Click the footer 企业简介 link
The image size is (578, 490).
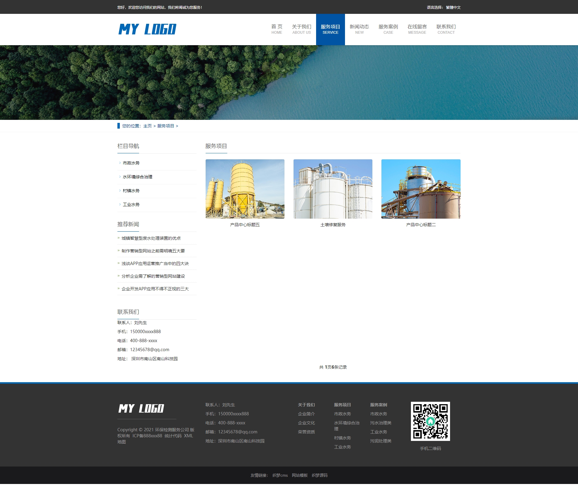coord(306,414)
